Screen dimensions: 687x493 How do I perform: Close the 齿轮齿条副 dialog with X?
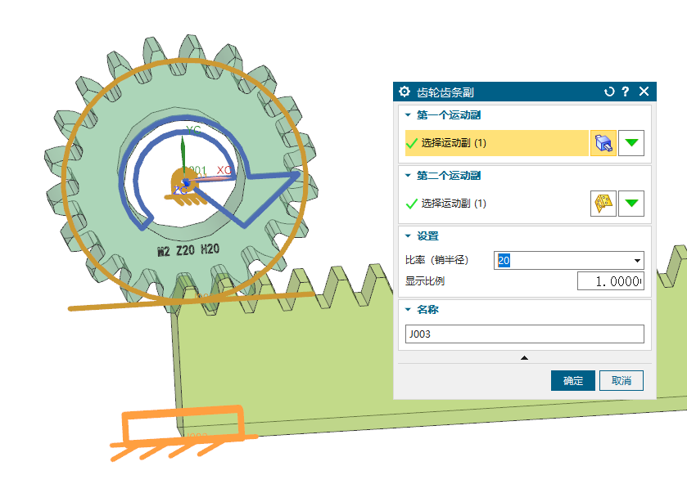(x=644, y=92)
